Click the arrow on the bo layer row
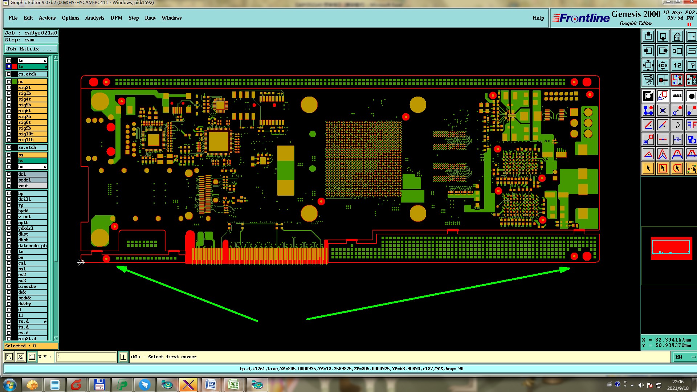Image resolution: width=697 pixels, height=392 pixels. (45, 167)
